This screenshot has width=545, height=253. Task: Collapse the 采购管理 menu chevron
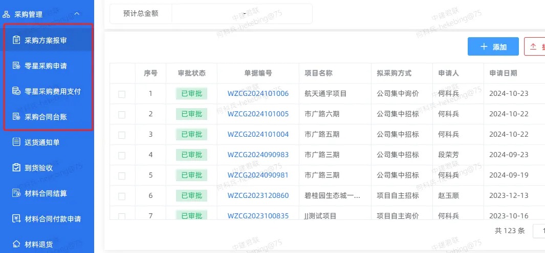tap(77, 14)
